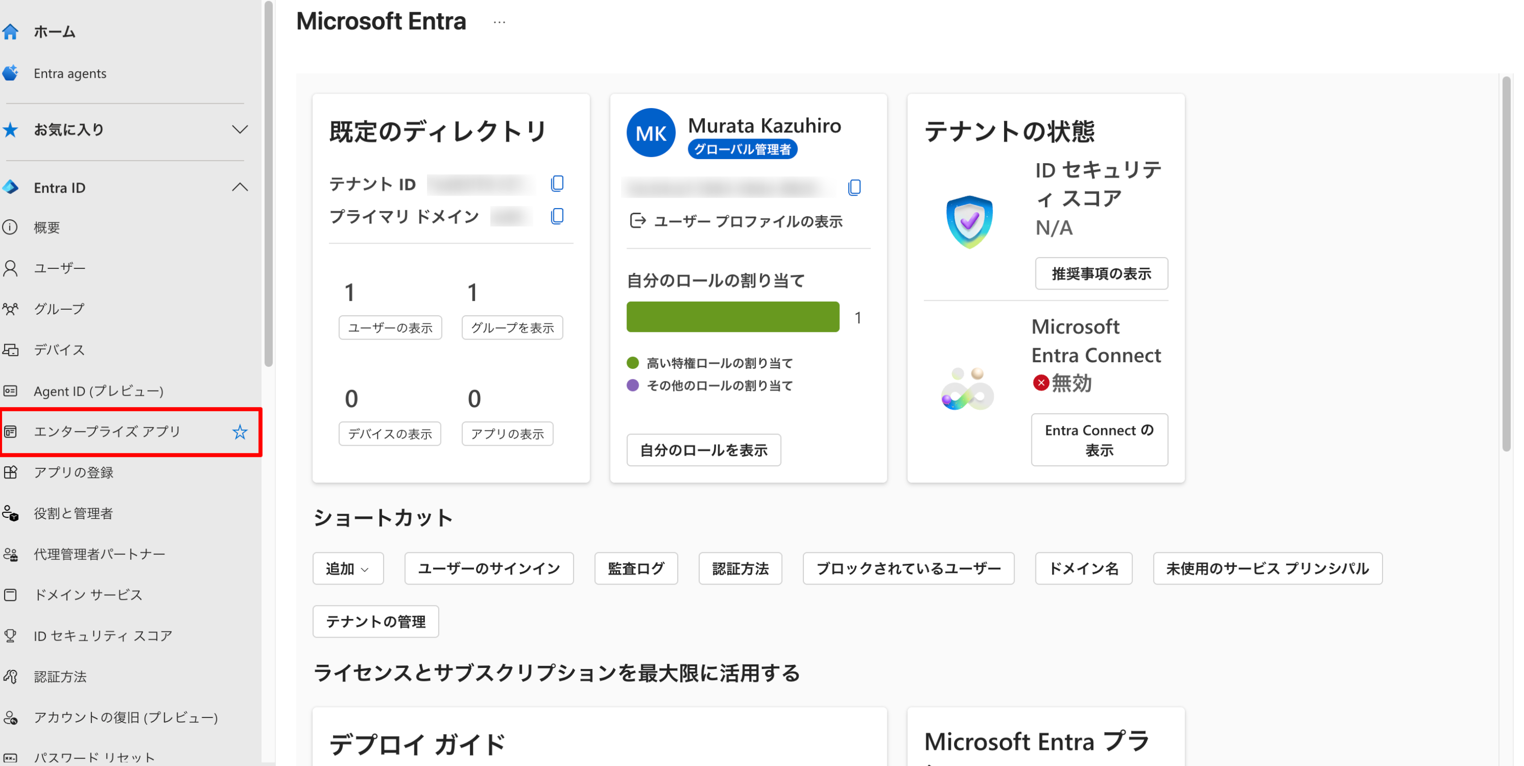
Task: Expand the お気に入り section
Action: (x=240, y=129)
